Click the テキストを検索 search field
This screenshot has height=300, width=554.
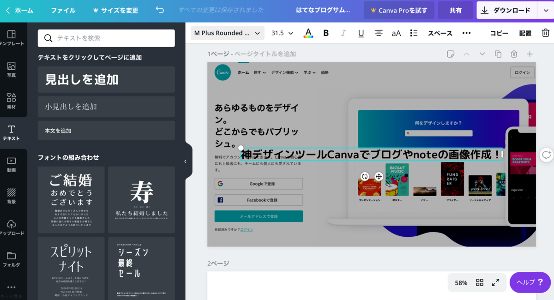pos(106,38)
